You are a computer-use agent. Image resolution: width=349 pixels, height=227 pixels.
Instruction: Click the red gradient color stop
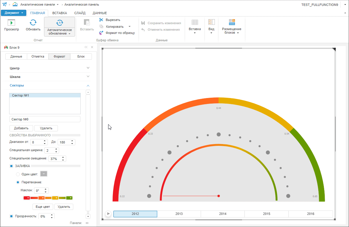(x=27, y=198)
